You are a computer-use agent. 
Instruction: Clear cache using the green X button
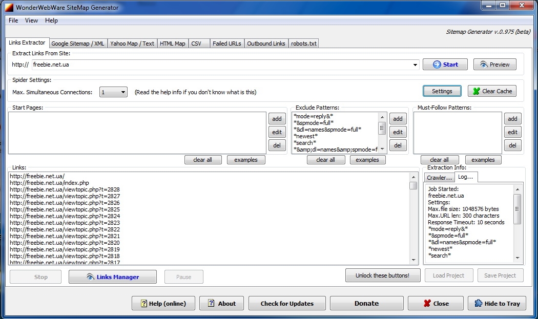[x=491, y=91]
